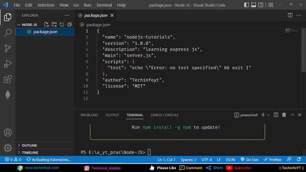Viewport: 306px width, 172px height.
Task: Select the TERMINAL tab
Action: (135, 115)
